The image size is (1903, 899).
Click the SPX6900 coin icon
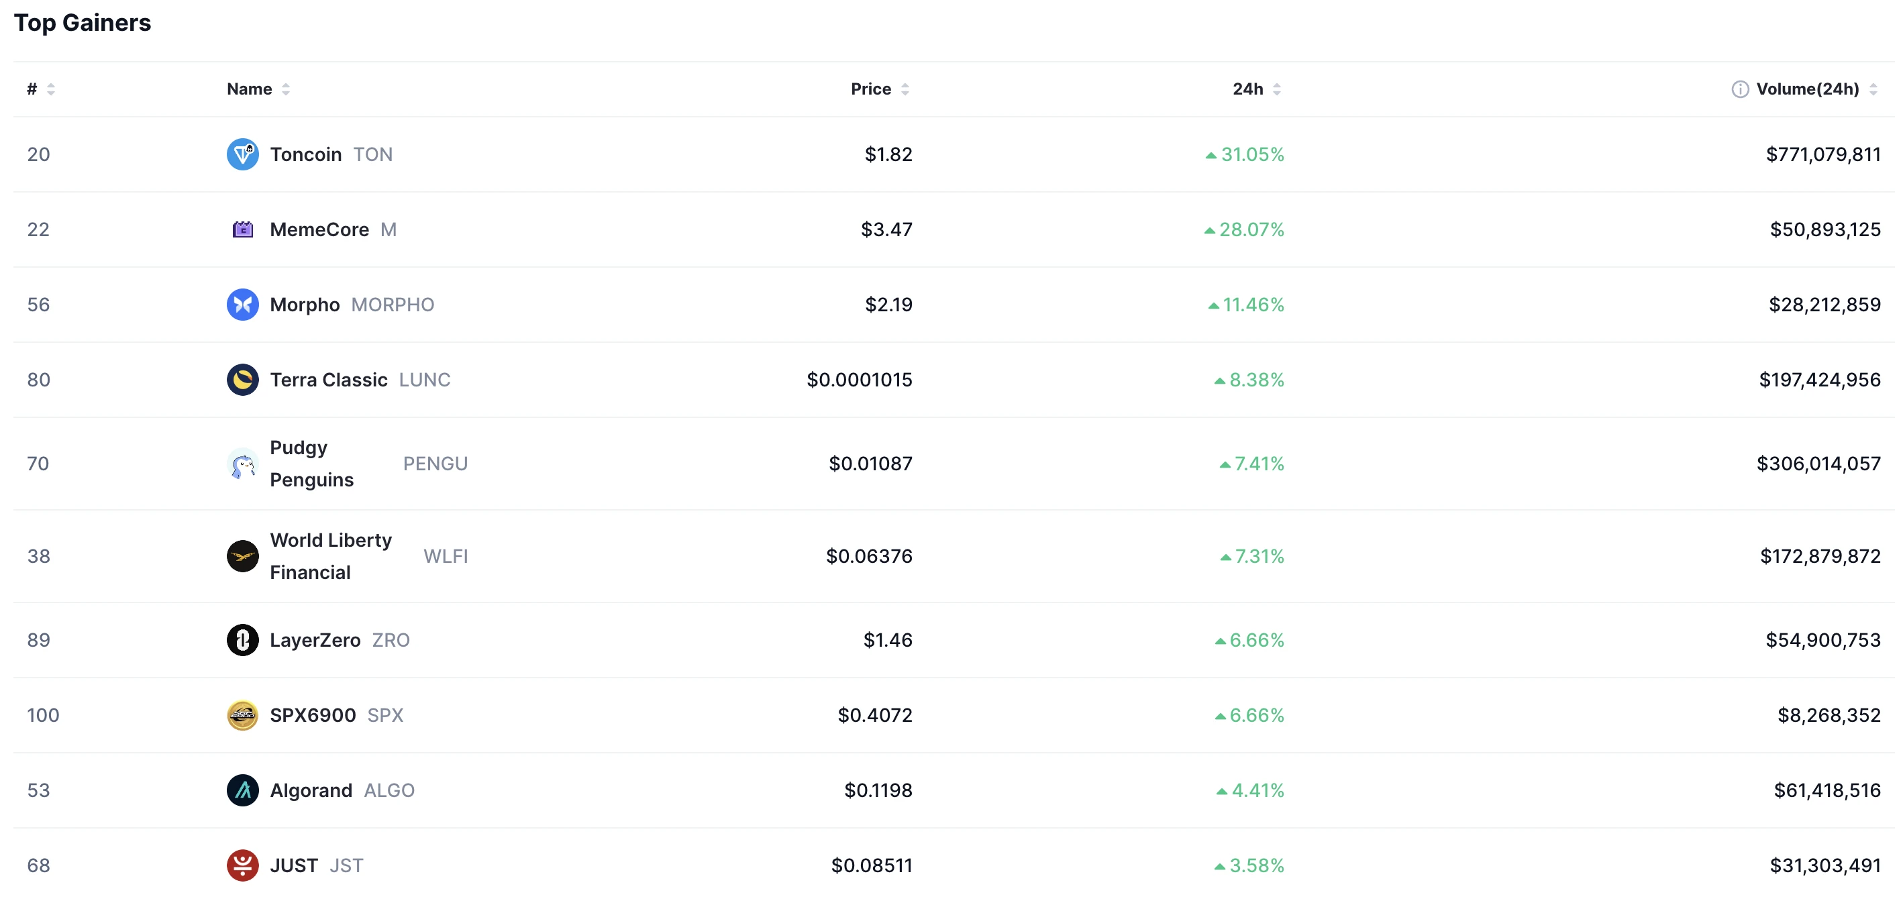[x=242, y=715]
